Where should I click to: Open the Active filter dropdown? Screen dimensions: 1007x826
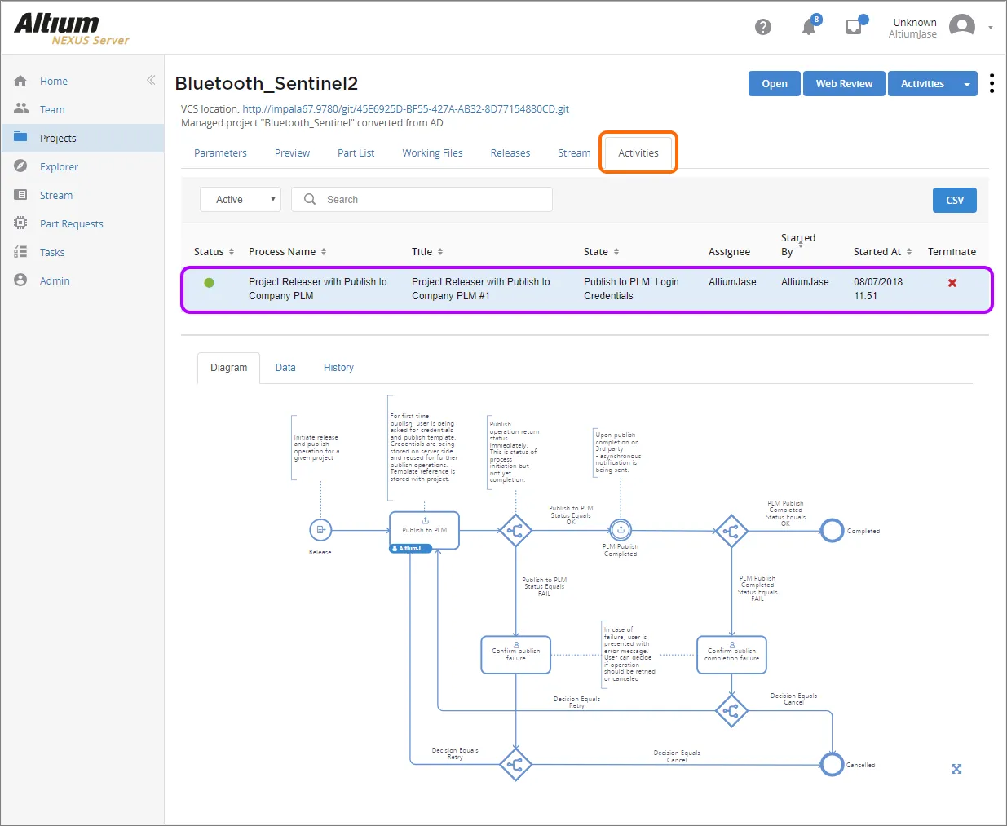(x=241, y=199)
